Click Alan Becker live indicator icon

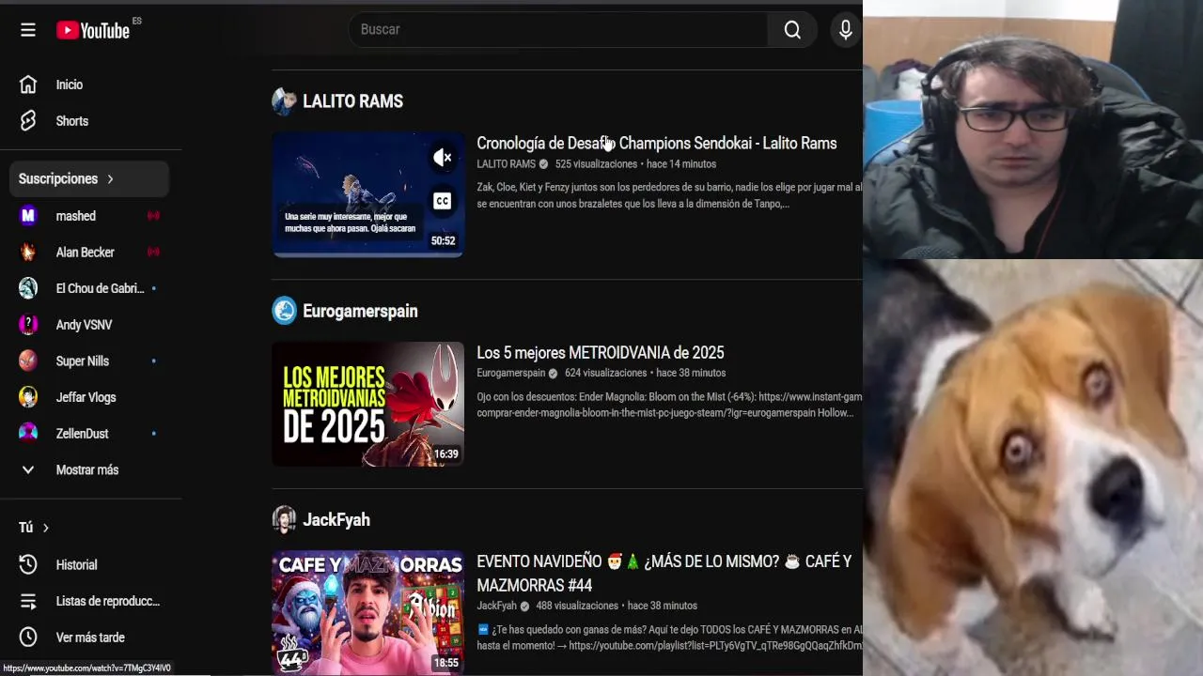pyautogui.click(x=153, y=252)
